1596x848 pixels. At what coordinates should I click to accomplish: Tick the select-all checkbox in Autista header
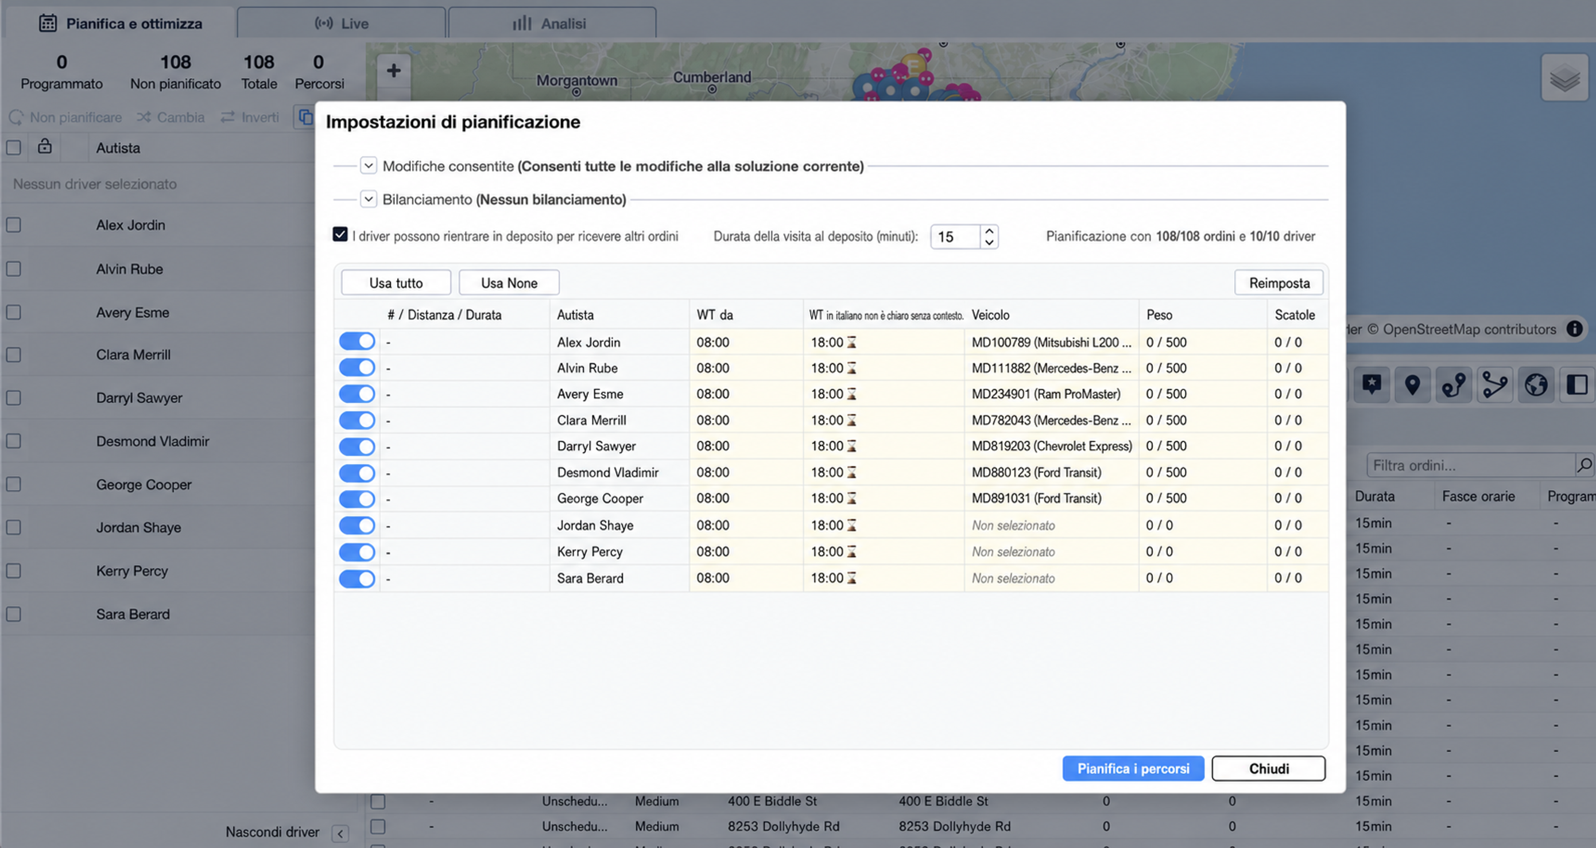click(x=14, y=147)
